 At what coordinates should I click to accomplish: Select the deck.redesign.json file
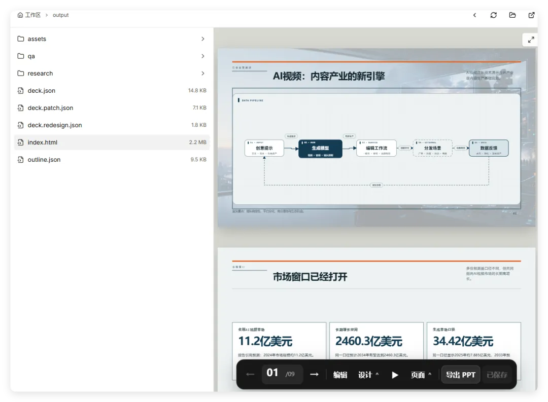(112, 125)
